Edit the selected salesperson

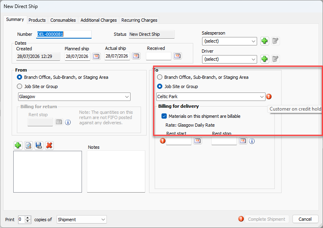pyautogui.click(x=276, y=41)
